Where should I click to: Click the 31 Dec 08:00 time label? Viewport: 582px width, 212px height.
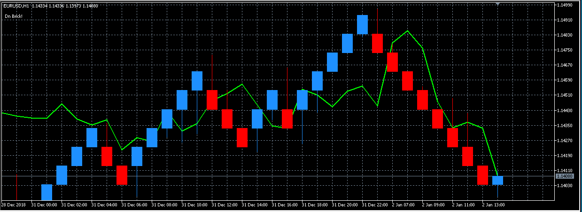pos(164,205)
